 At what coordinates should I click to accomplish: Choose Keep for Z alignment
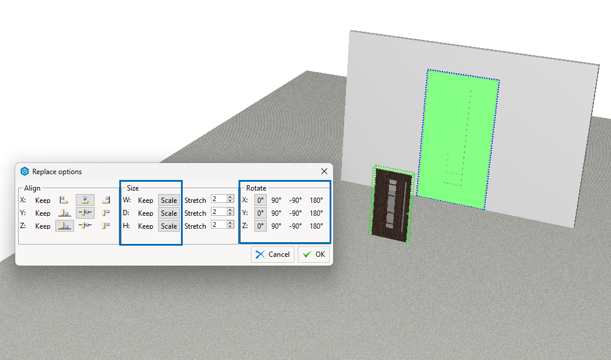[43, 226]
